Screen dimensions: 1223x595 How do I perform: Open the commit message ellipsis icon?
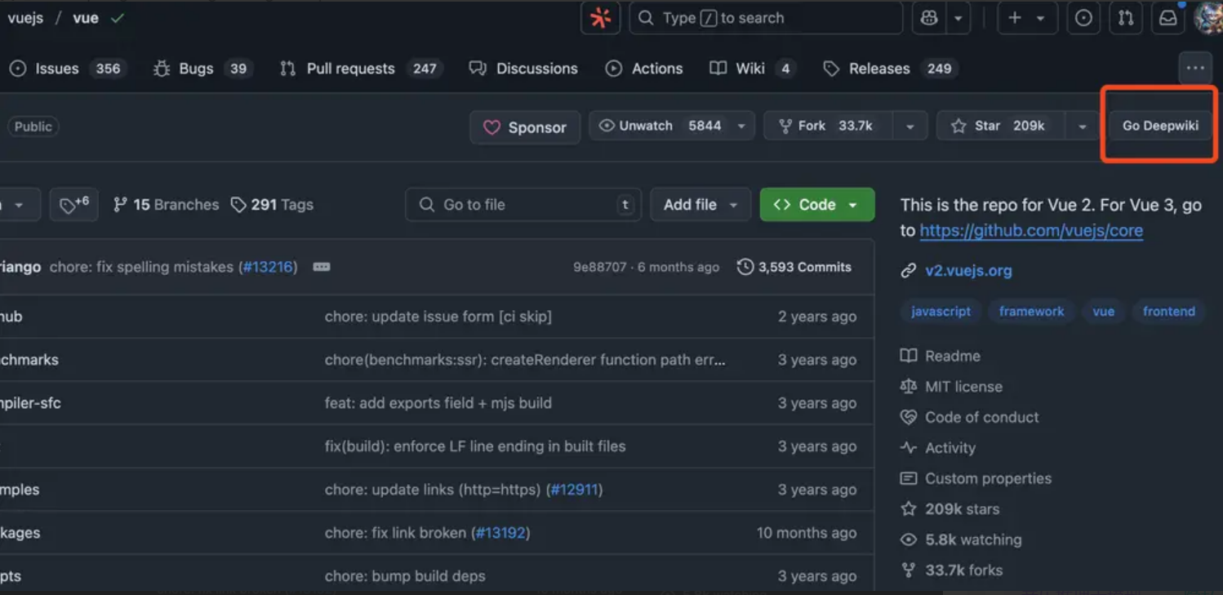pyautogui.click(x=321, y=266)
